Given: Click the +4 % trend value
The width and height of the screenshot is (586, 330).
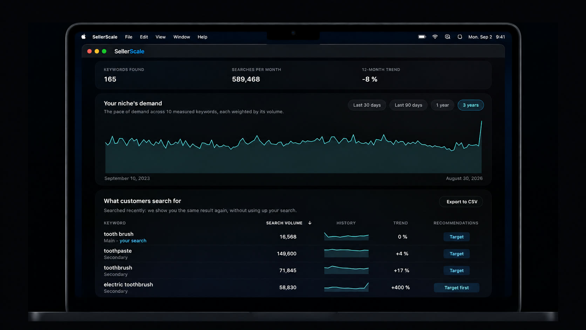Looking at the screenshot, I should (x=402, y=254).
